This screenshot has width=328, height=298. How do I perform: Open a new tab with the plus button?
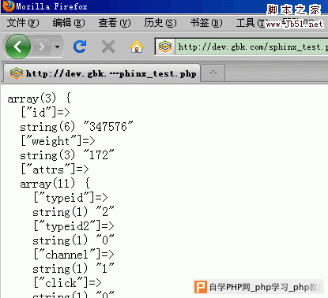213,73
